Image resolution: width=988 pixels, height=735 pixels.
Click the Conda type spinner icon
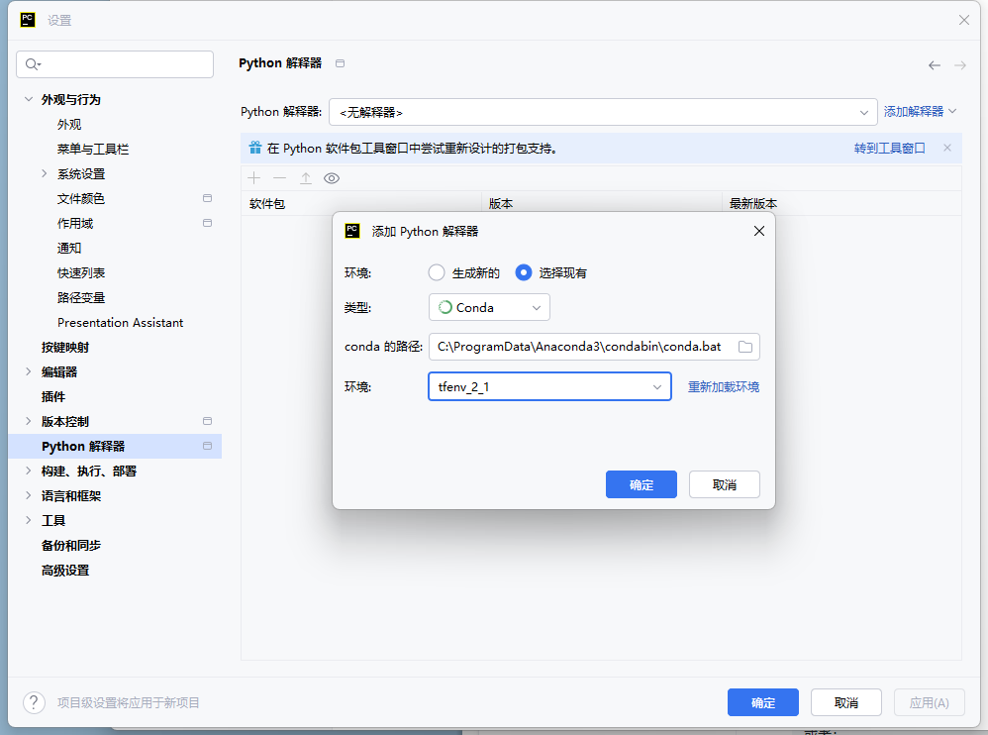click(445, 307)
